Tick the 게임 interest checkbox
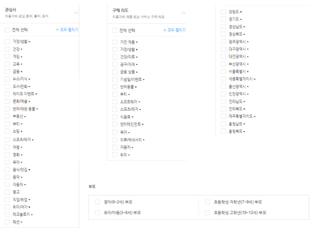317x230 pixels. click(7, 56)
